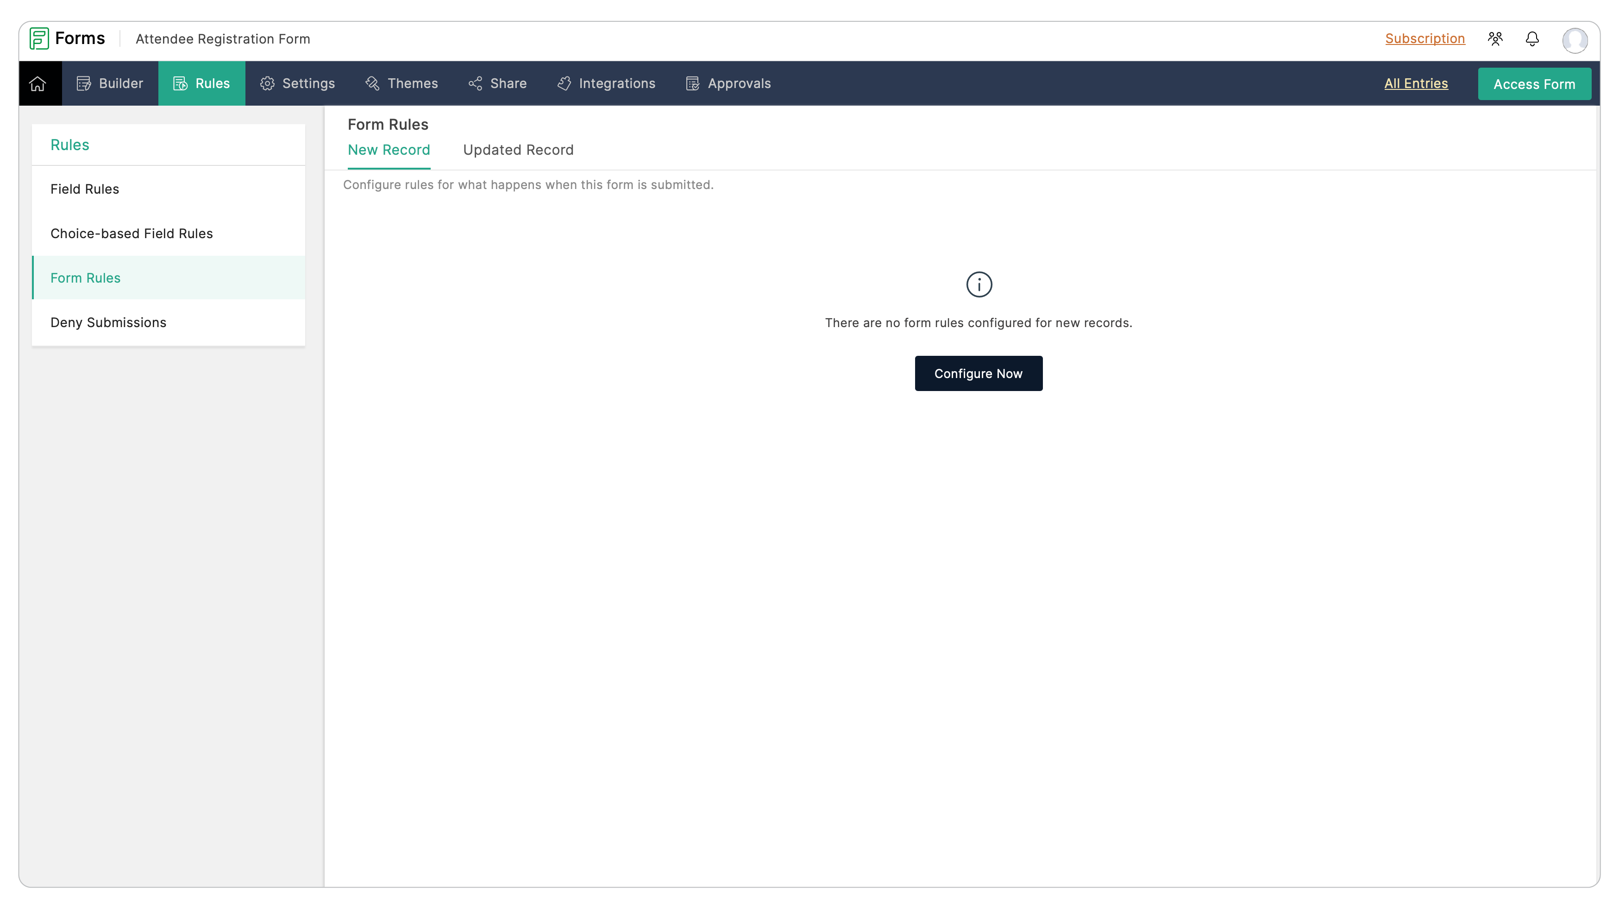The image size is (1619, 909).
Task: Click the Rules menu item in sidebar
Action: (70, 145)
